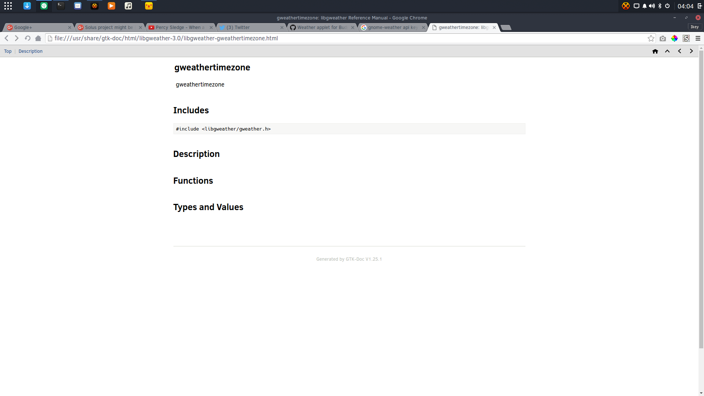Click the Ikey profile button
The height and width of the screenshot is (396, 704).
pyautogui.click(x=694, y=27)
